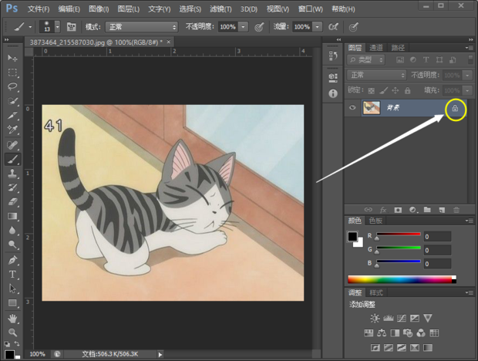478x361 pixels.
Task: Toggle type layer filter
Action: coord(426,59)
